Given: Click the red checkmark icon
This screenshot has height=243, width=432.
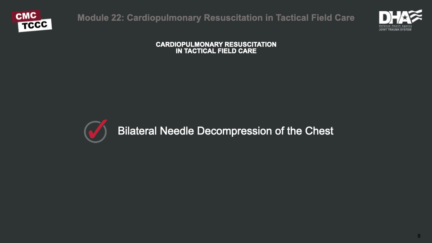Looking at the screenshot, I should (97, 129).
